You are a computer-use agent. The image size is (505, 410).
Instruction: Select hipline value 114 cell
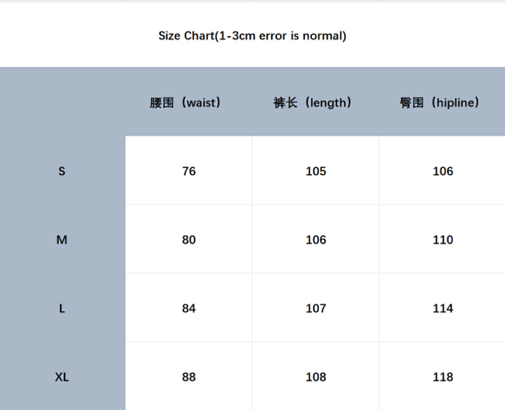(x=443, y=308)
